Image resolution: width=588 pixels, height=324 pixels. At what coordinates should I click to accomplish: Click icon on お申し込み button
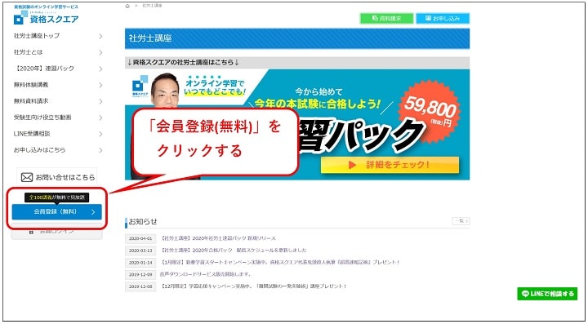click(x=429, y=18)
